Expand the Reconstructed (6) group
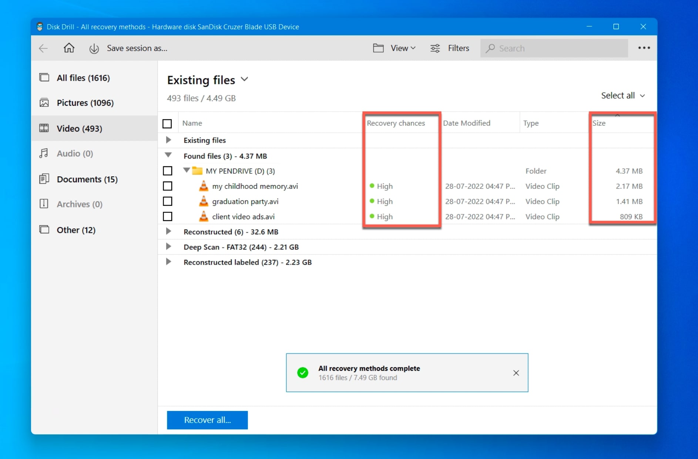The image size is (698, 459). (x=168, y=231)
